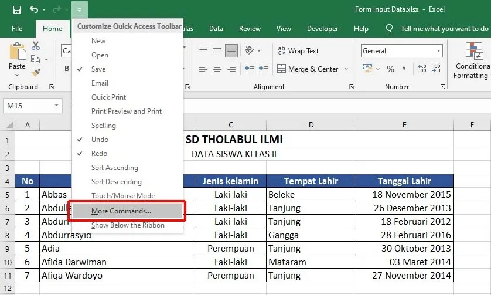Select the Format Painter brush icon

pos(36,72)
